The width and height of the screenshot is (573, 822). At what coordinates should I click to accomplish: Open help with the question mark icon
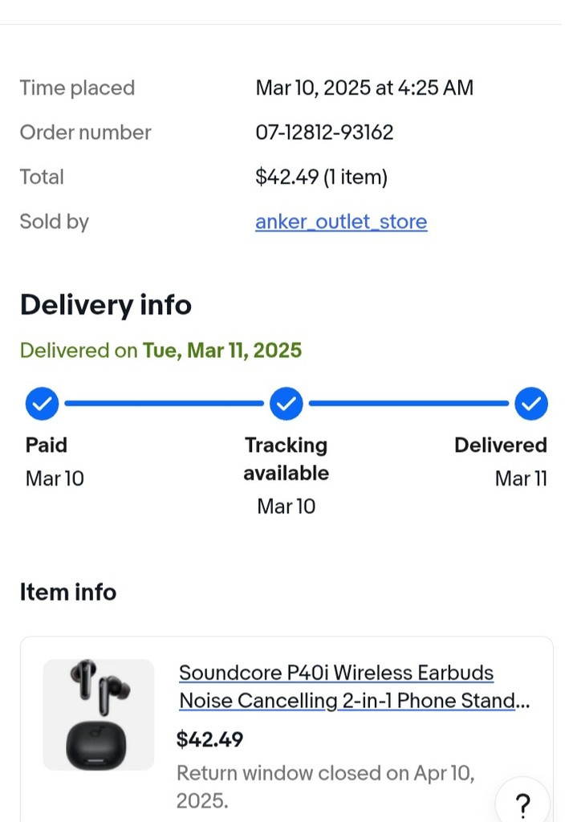522,803
